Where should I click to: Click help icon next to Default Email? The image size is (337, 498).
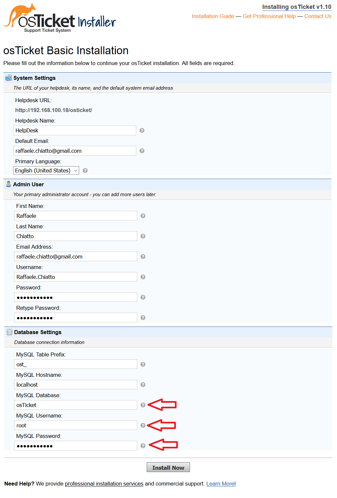142,151
